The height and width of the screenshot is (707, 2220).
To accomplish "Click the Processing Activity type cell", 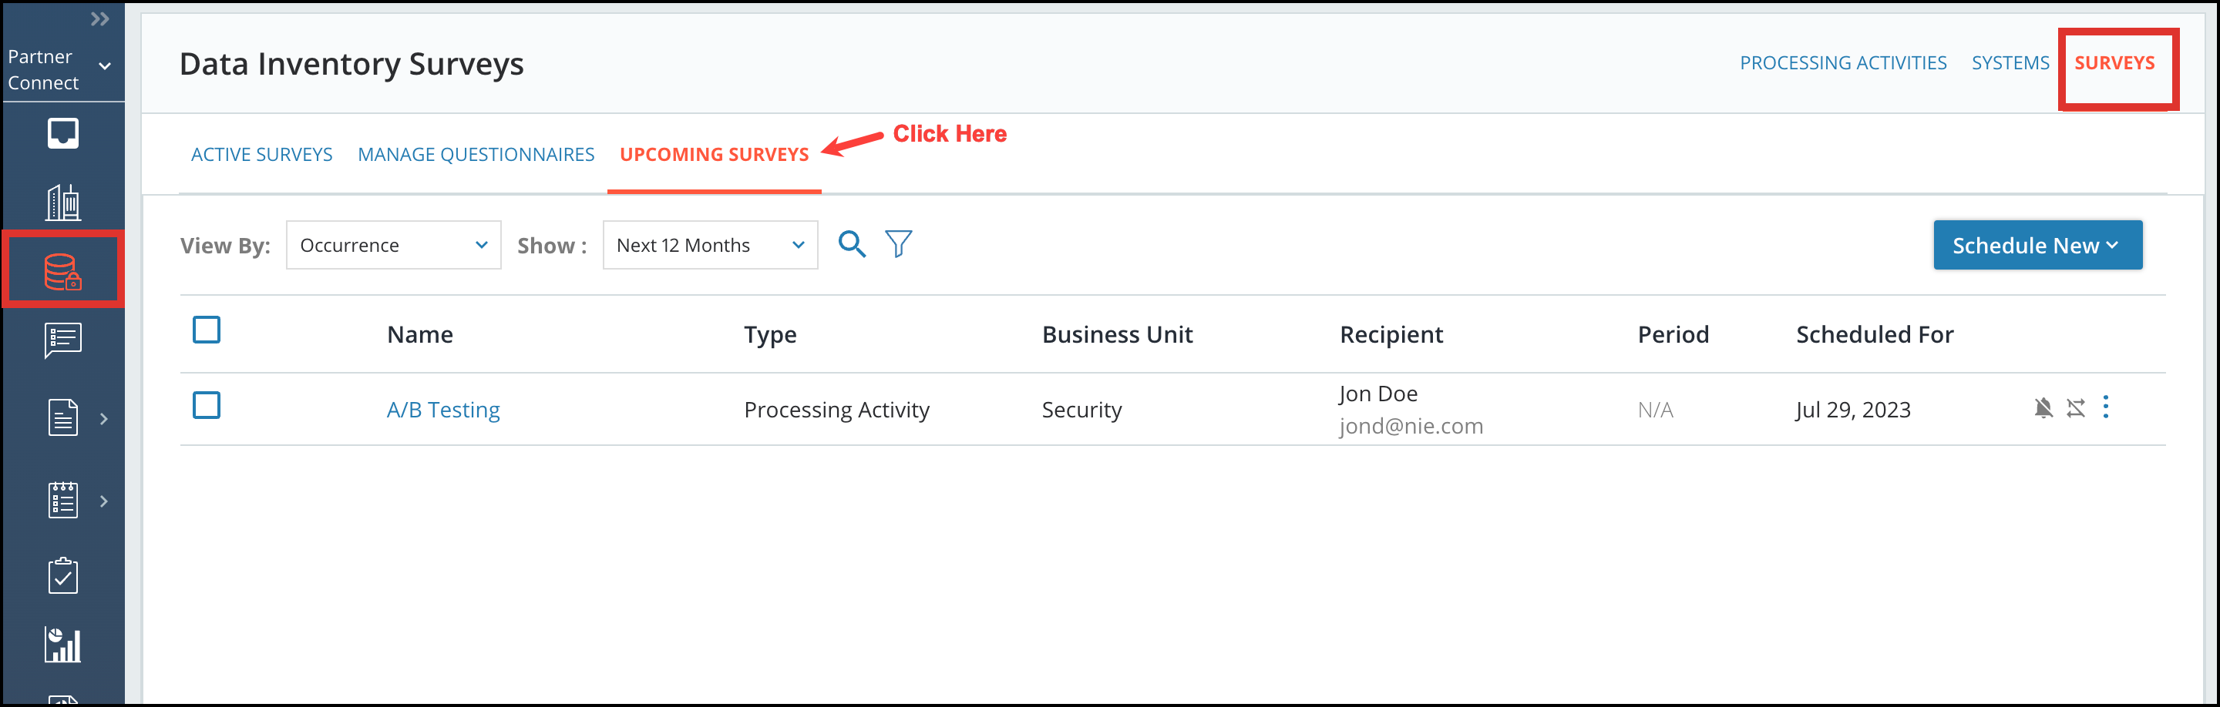I will point(836,410).
